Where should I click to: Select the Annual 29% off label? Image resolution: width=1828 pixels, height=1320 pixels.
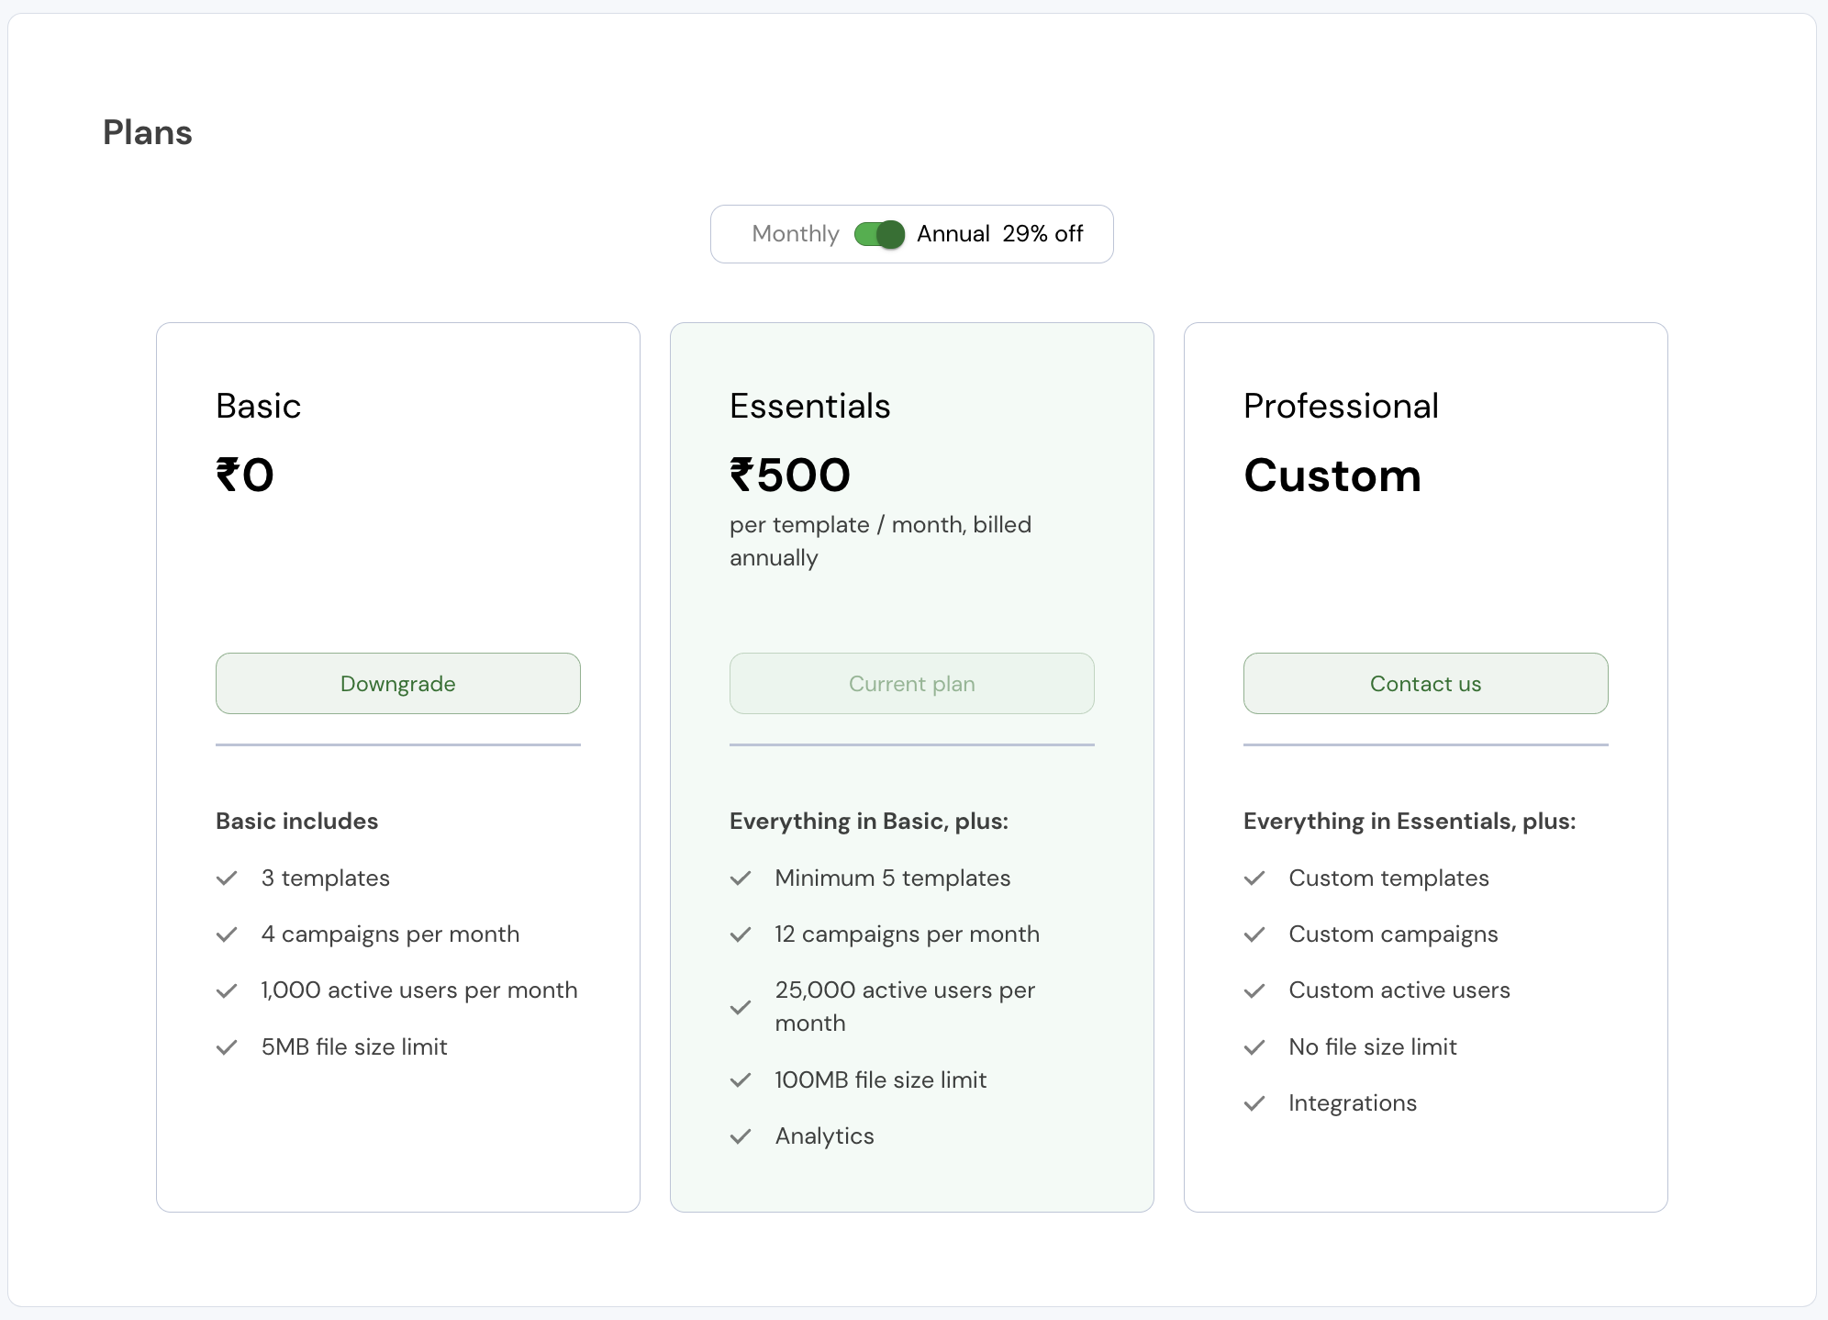coord(999,234)
